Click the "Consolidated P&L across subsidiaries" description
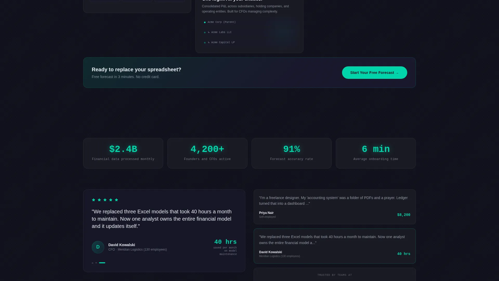The width and height of the screenshot is (499, 281). coord(245,9)
